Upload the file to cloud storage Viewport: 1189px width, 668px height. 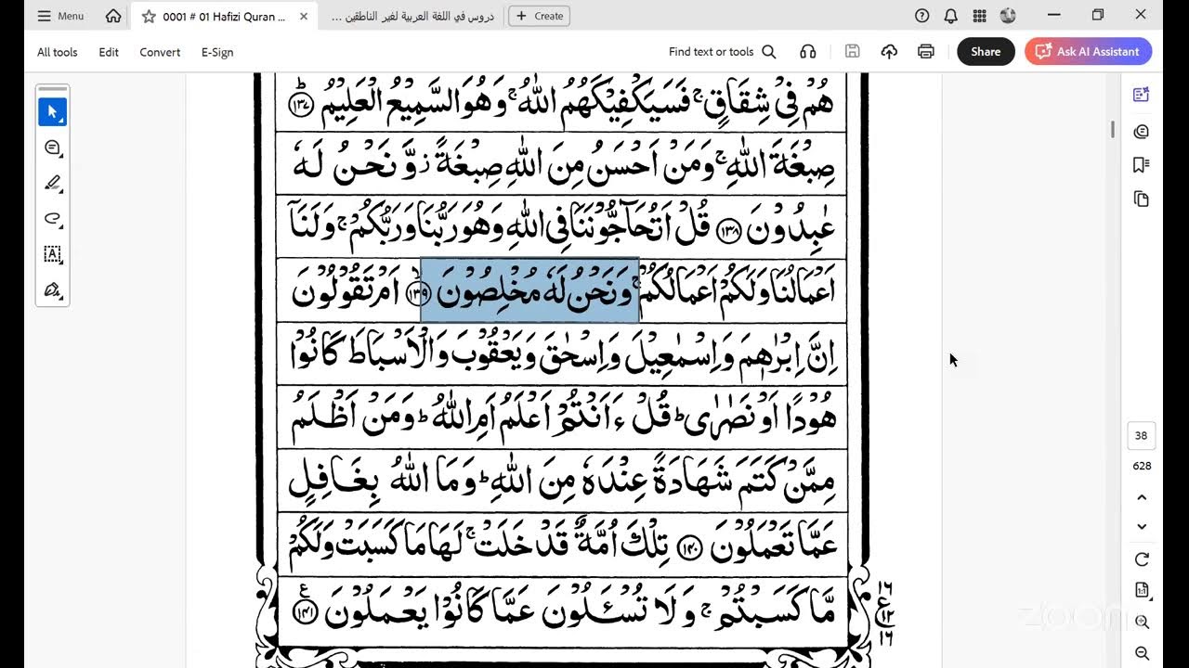(x=889, y=52)
